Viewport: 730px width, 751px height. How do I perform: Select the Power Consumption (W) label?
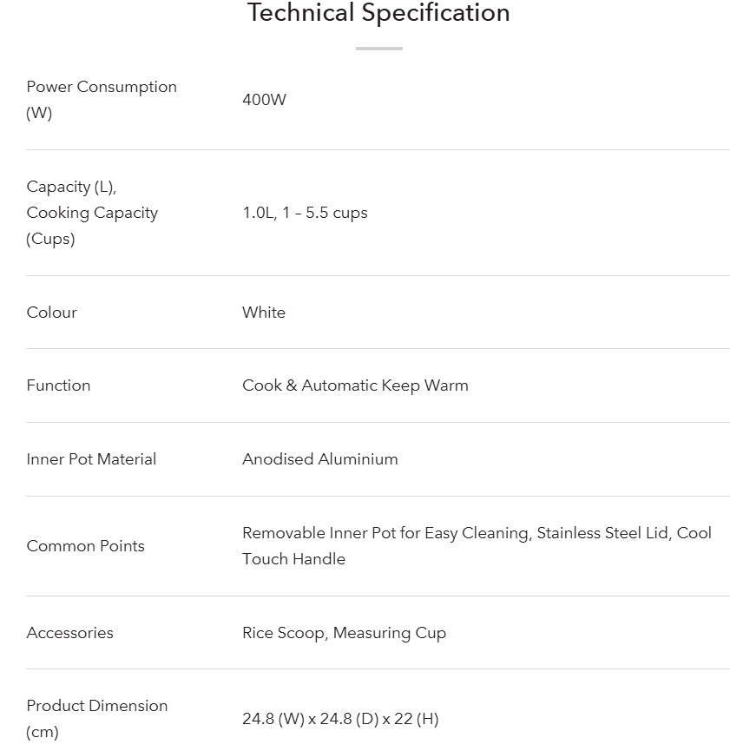click(x=102, y=100)
